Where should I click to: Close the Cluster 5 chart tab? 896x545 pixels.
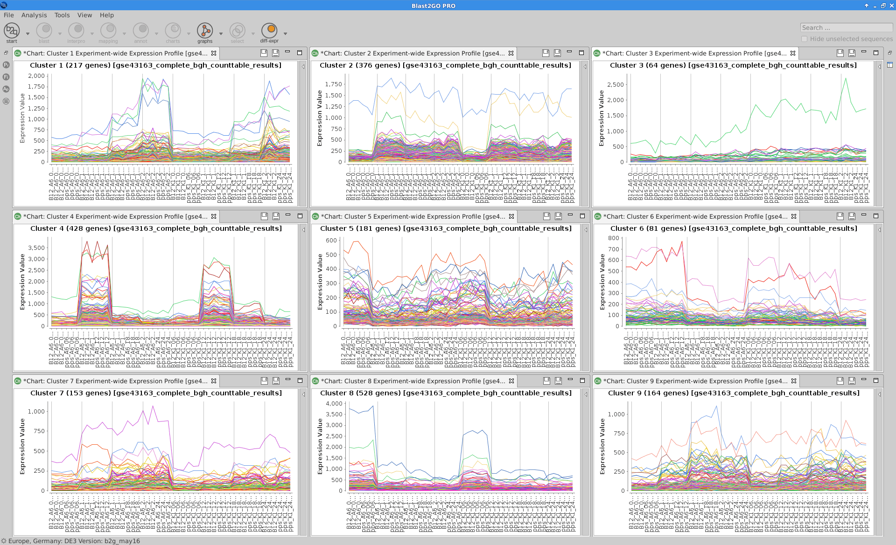[x=511, y=216]
